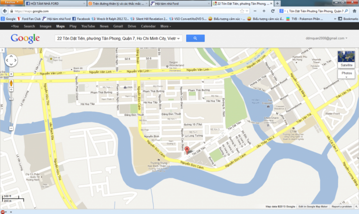Click Images in Google bar
The image size is (359, 214).
(45, 26)
